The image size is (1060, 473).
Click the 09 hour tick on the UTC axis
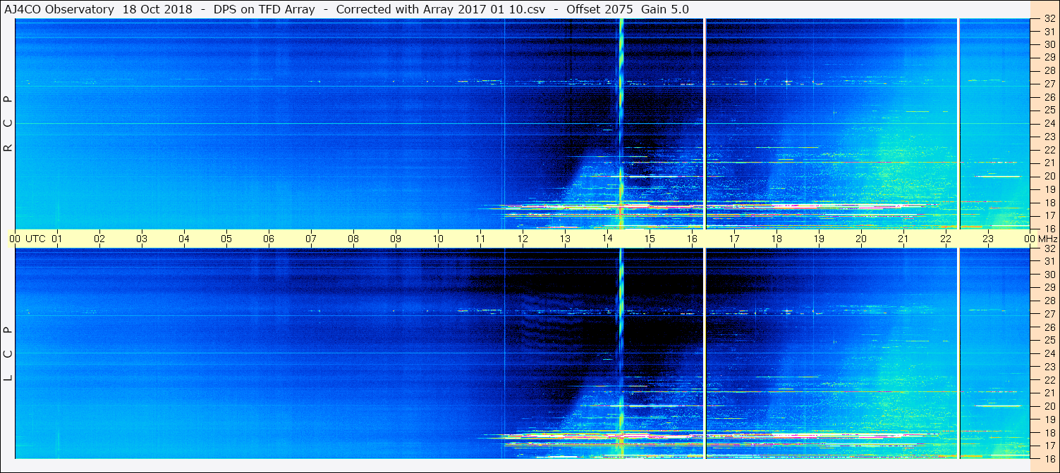point(396,239)
